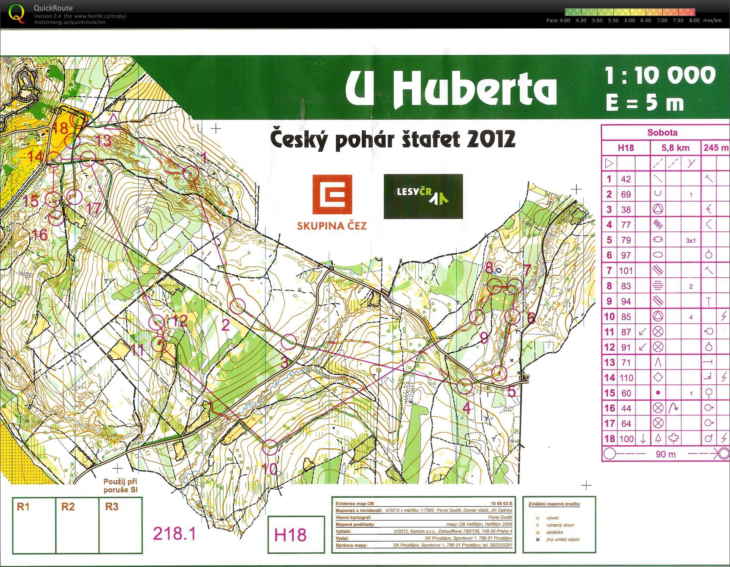Click the '8:00 min/km' pace label
The width and height of the screenshot is (730, 567).
click(x=705, y=20)
